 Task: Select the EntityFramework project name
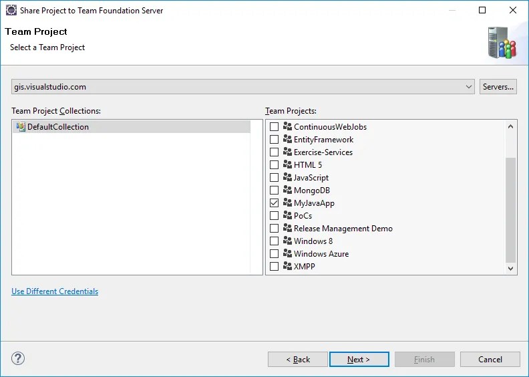[323, 140]
